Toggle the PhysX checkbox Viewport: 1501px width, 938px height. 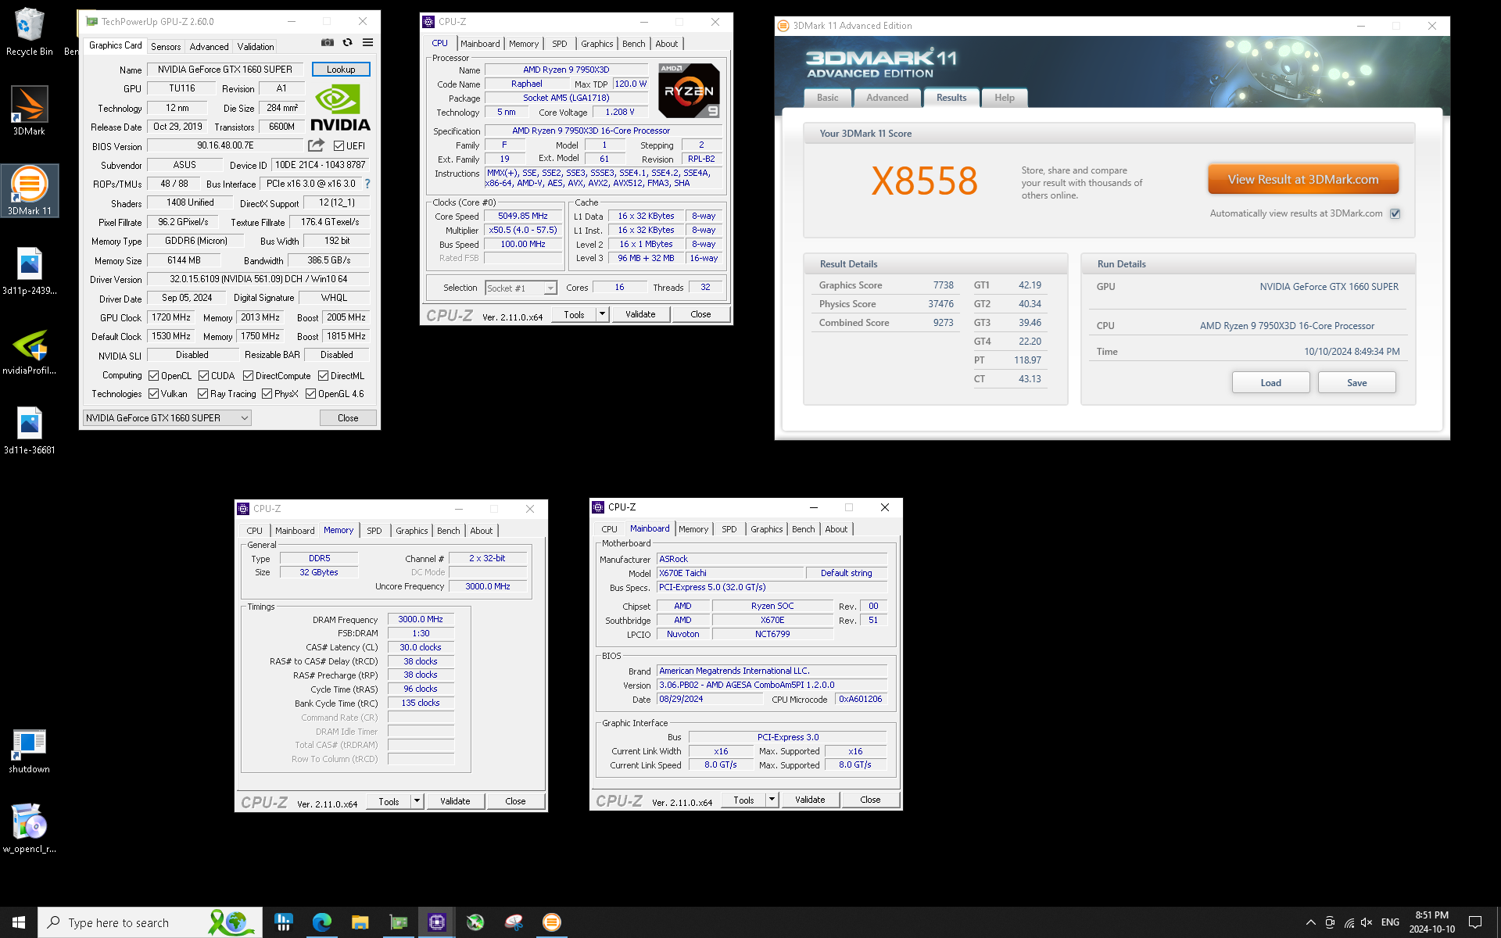[267, 394]
